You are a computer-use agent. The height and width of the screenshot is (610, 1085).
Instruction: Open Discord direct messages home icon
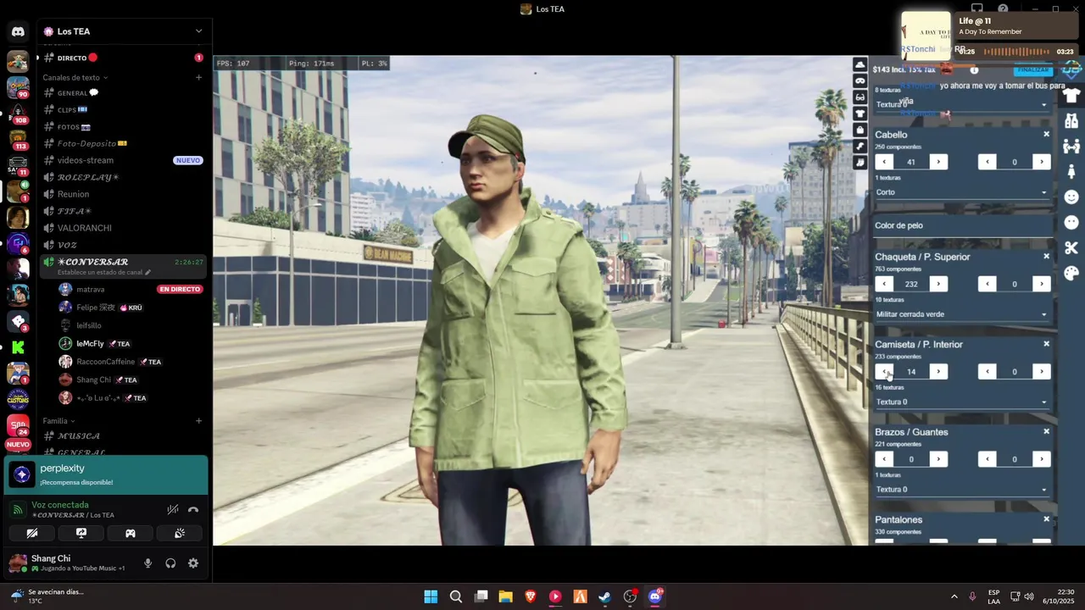click(18, 31)
